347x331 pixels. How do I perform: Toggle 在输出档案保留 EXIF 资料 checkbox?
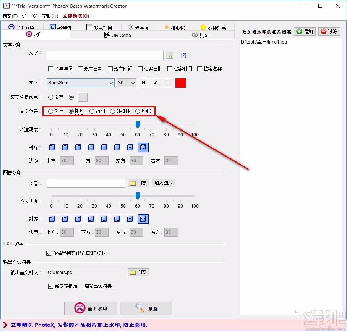point(76,253)
